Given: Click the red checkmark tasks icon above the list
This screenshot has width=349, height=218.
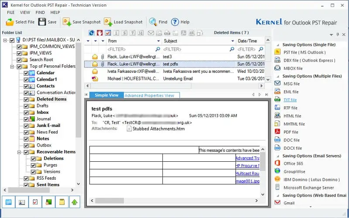Looking at the screenshot, I should (x=108, y=33).
